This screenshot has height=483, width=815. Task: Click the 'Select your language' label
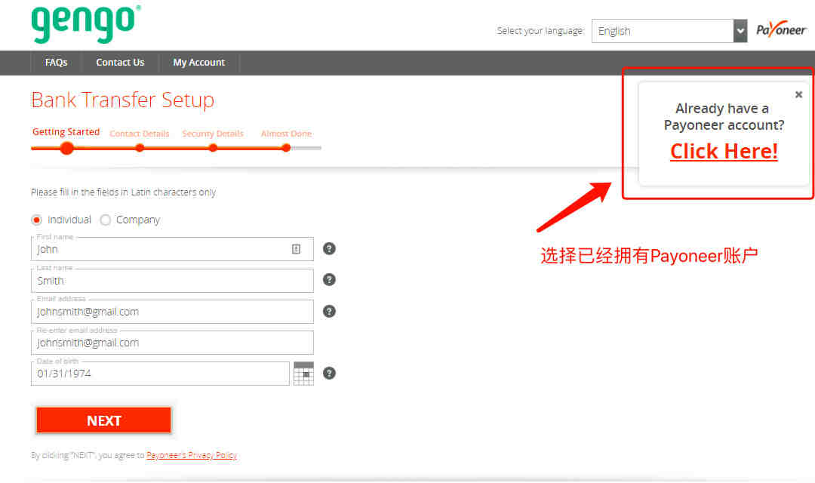pyautogui.click(x=540, y=31)
